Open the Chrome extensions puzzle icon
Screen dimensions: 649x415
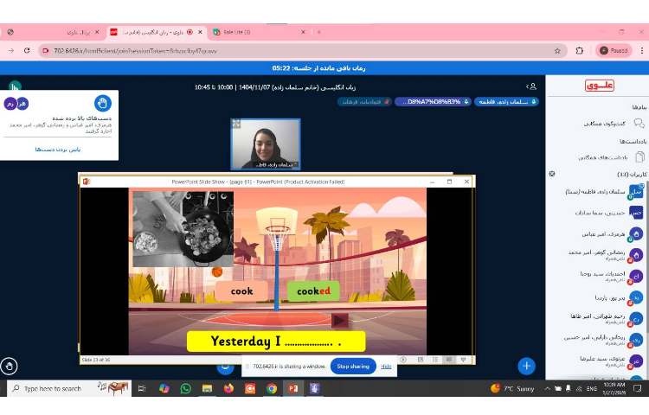(580, 50)
